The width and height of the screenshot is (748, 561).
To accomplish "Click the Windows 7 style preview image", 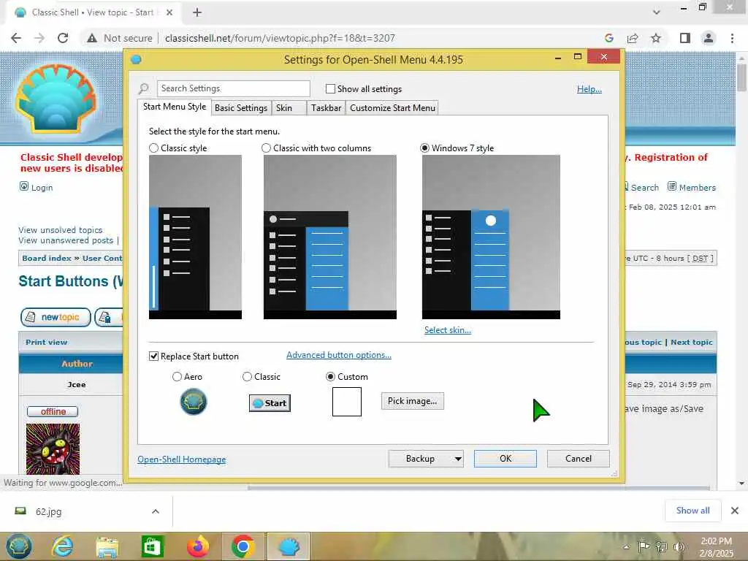I will click(491, 237).
